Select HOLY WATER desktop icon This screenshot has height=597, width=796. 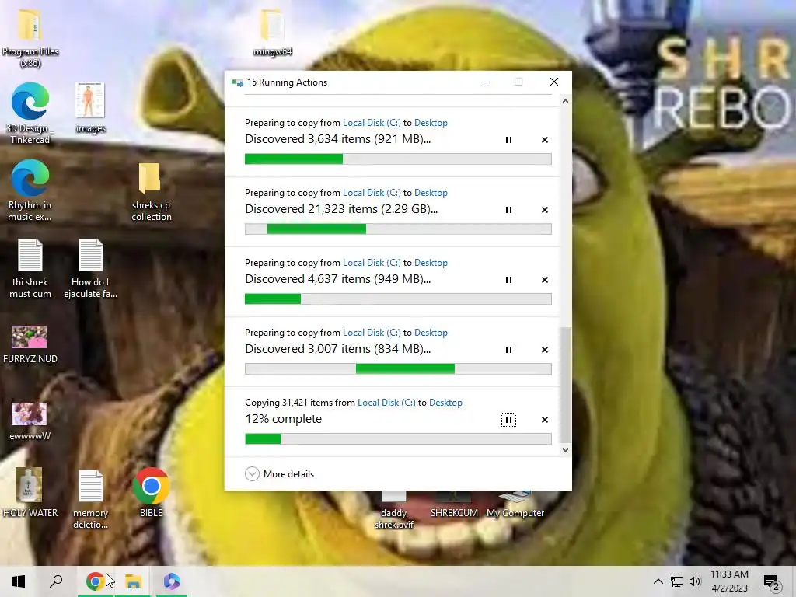click(30, 492)
